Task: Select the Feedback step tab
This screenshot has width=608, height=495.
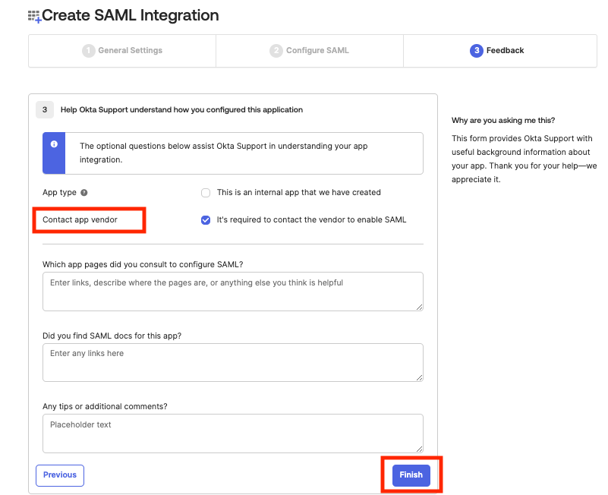Action: click(500, 51)
